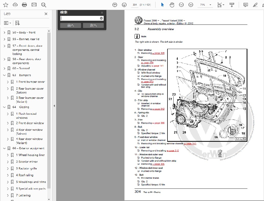This screenshot has height=201, width=264.
Task: Collapse the 63 – Bumpers bookmark
Action: click(x=5, y=75)
